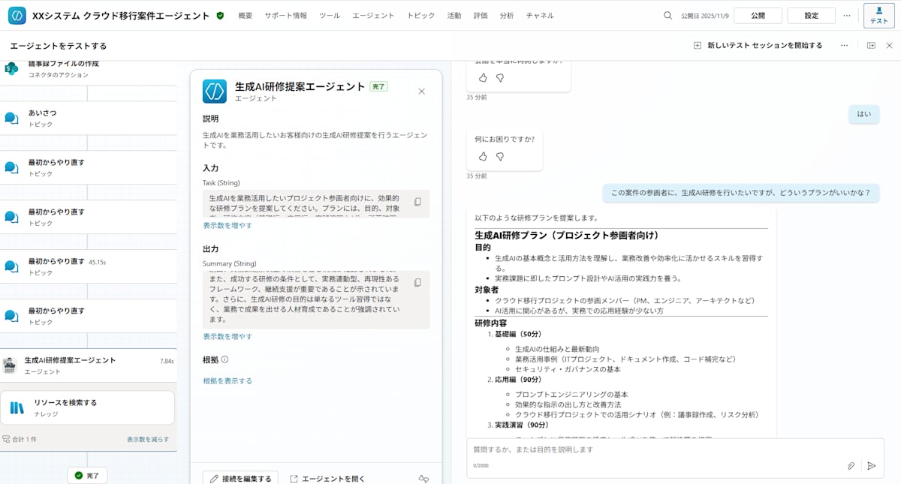The image size is (901, 484).
Task: Switch to the エージェント tab
Action: [373, 15]
